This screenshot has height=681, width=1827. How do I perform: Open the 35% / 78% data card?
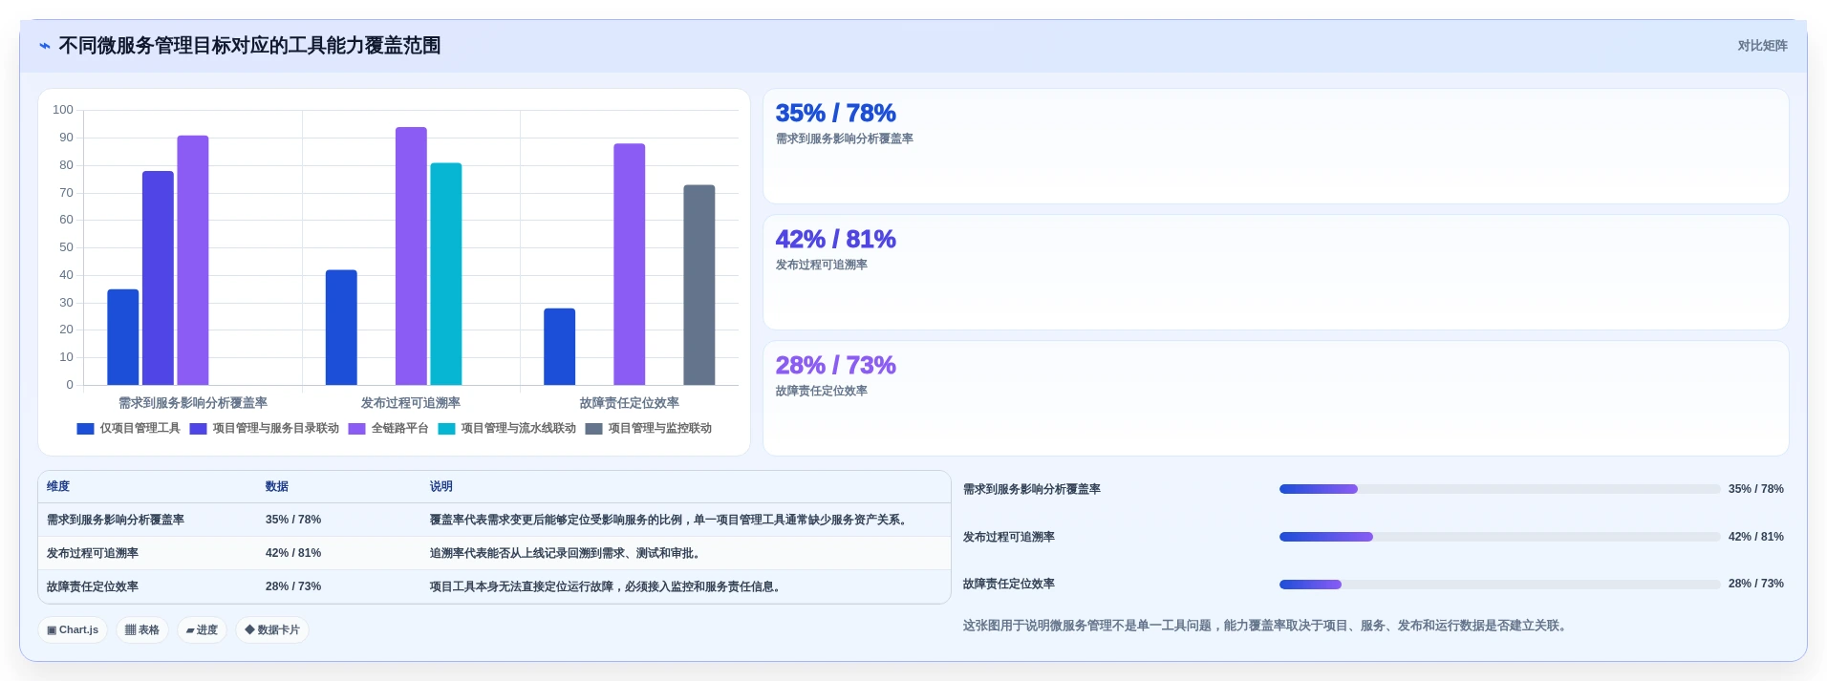coord(1276,146)
